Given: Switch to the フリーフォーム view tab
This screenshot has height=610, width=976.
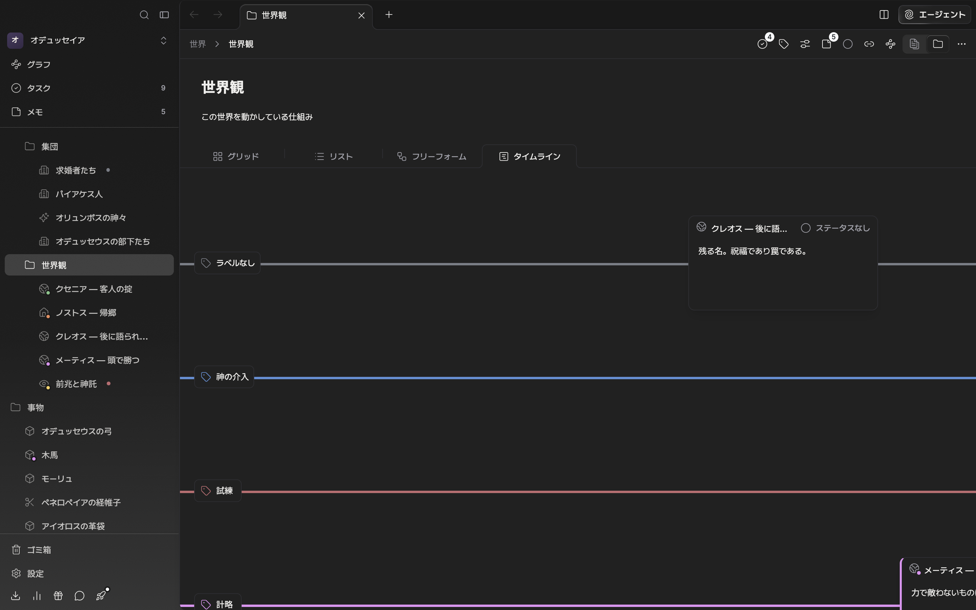Looking at the screenshot, I should point(432,157).
